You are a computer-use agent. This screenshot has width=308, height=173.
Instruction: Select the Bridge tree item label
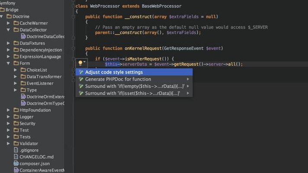pos(12,10)
